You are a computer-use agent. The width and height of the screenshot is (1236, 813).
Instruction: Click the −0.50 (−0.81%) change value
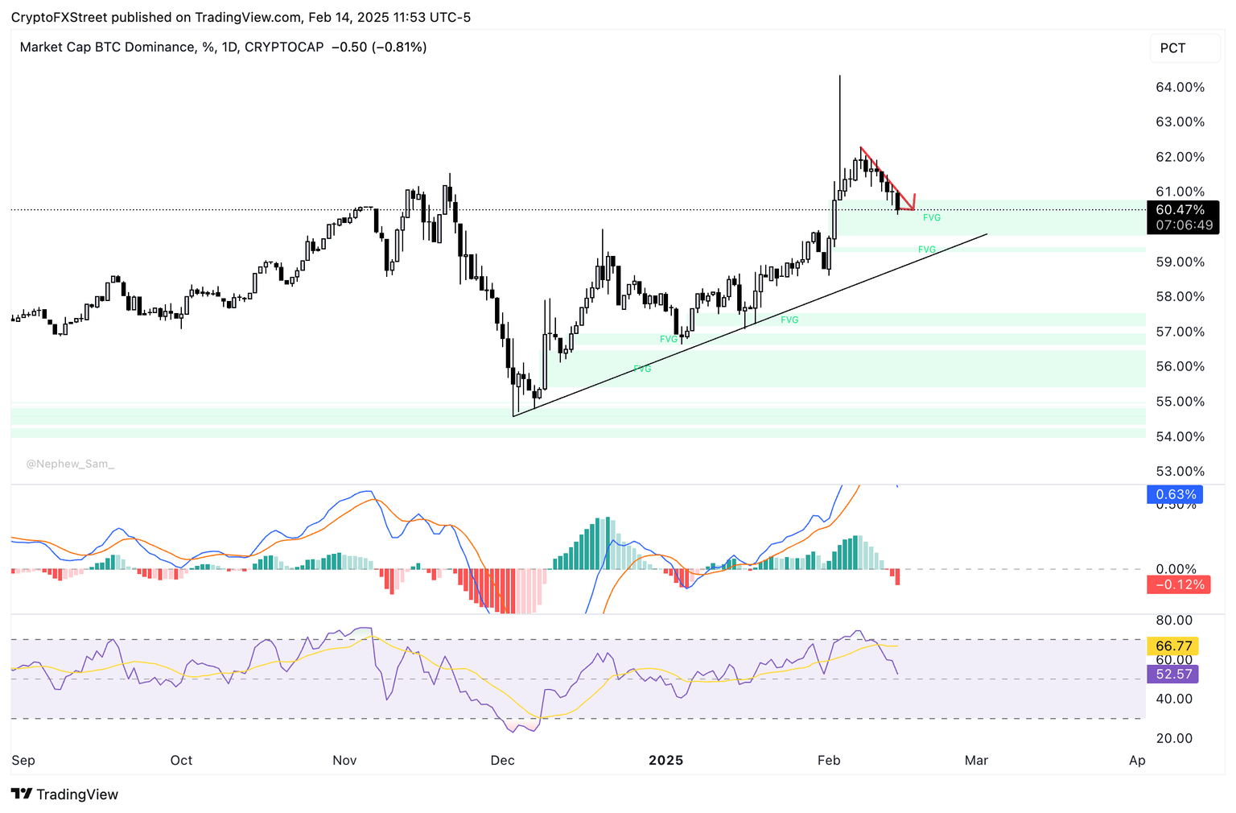(379, 47)
